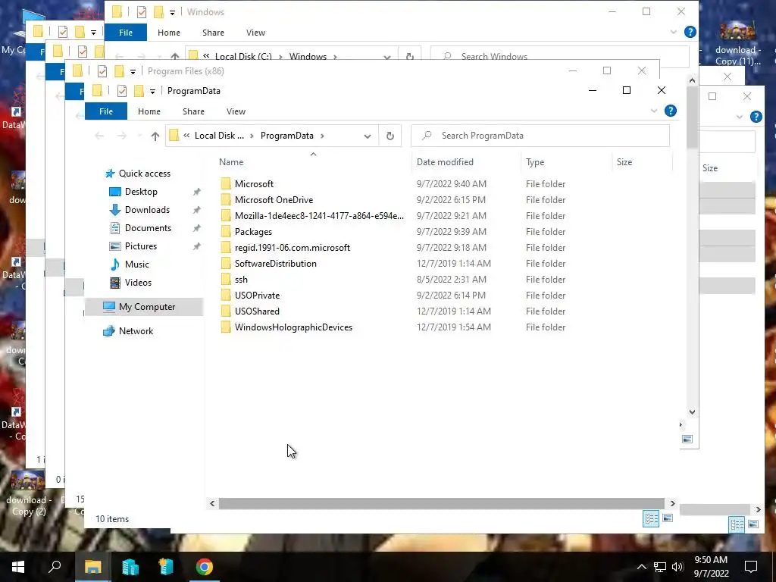Open Customize Quick Access Toolbar dropdown in ProgramData
This screenshot has width=776, height=582.
152,91
